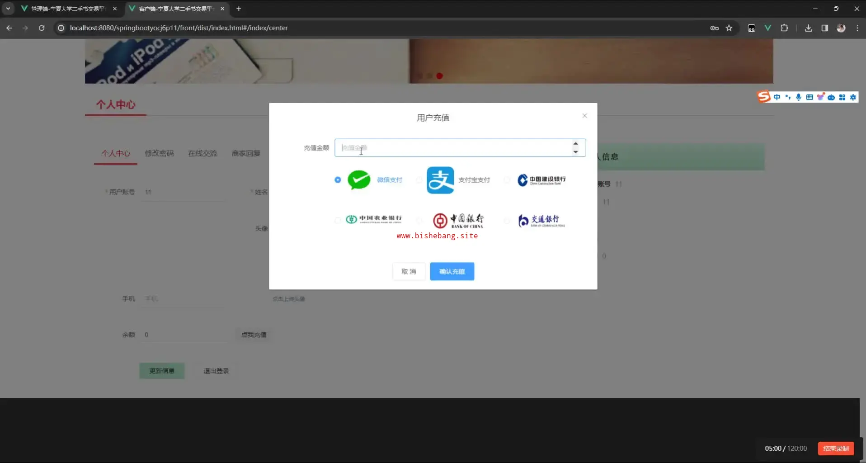Open the Sogou soft keyboard
Viewport: 866px width, 463px height.
810,97
